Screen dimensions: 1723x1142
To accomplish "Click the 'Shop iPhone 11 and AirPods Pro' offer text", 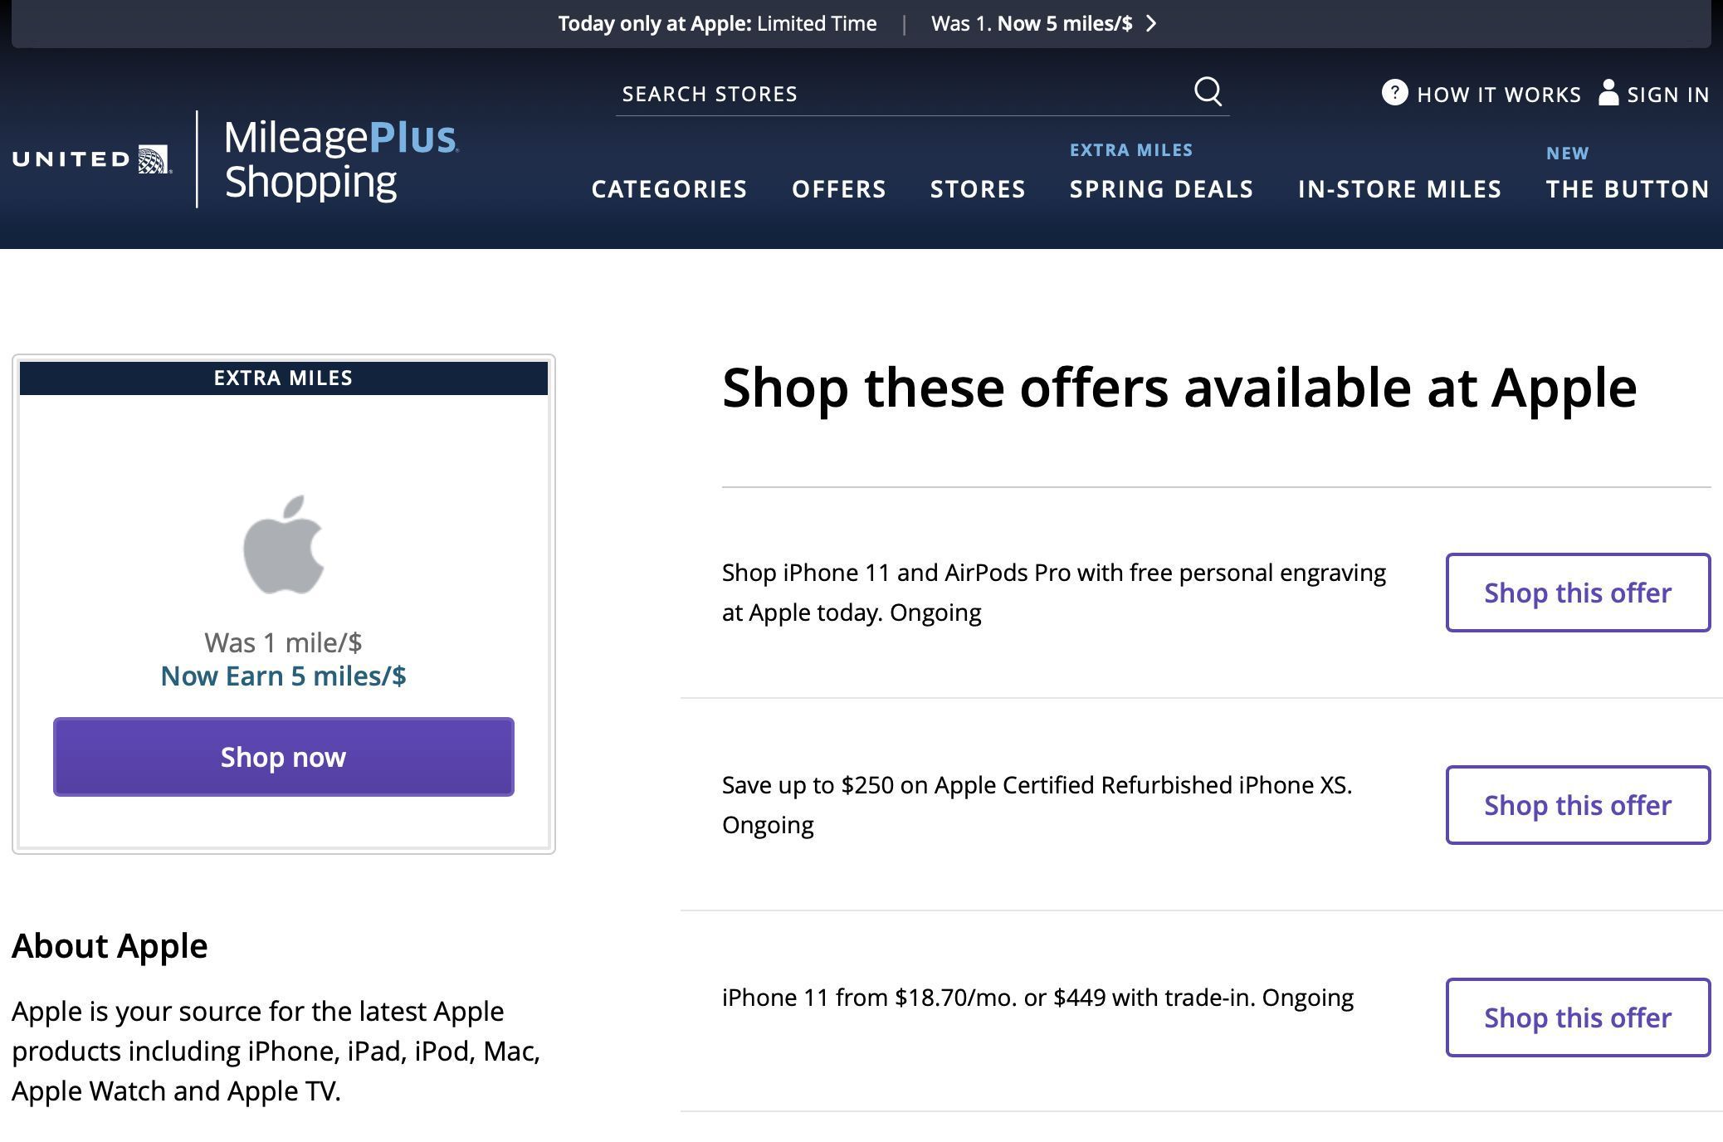I will click(x=1054, y=593).
